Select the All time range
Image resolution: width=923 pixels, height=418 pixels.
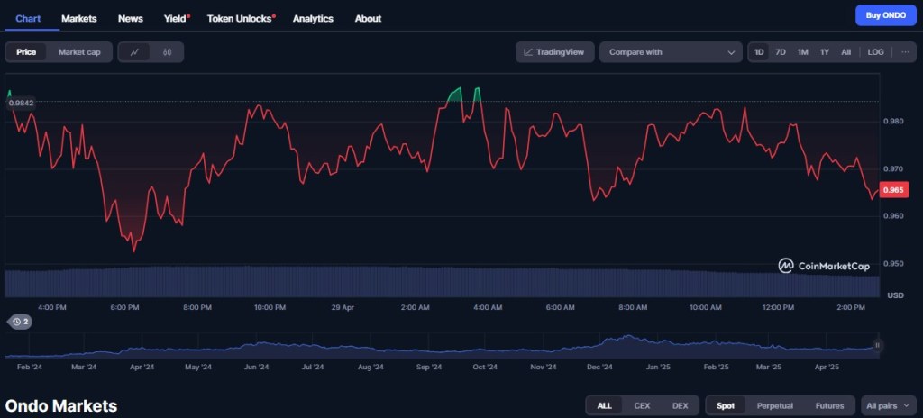coord(845,52)
